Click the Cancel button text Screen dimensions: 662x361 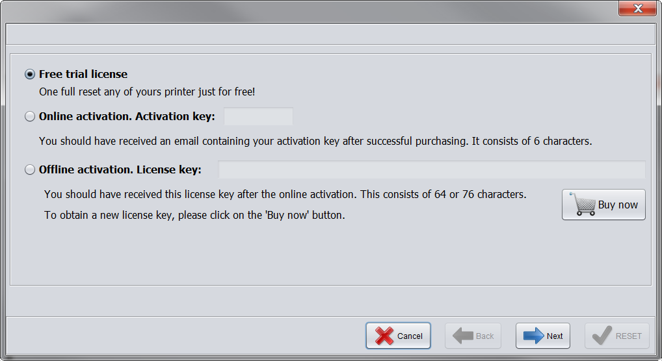[410, 336]
